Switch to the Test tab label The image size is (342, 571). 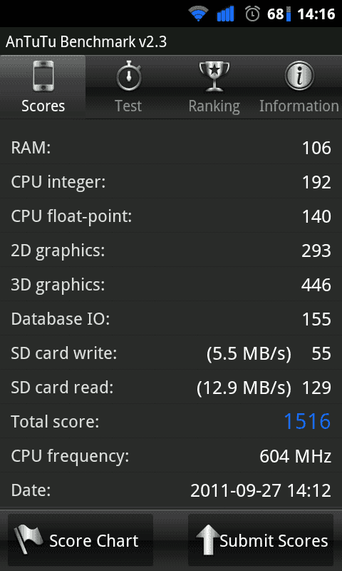point(128,106)
